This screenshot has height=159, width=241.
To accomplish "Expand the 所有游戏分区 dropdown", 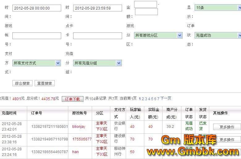I will tap(158, 35).
